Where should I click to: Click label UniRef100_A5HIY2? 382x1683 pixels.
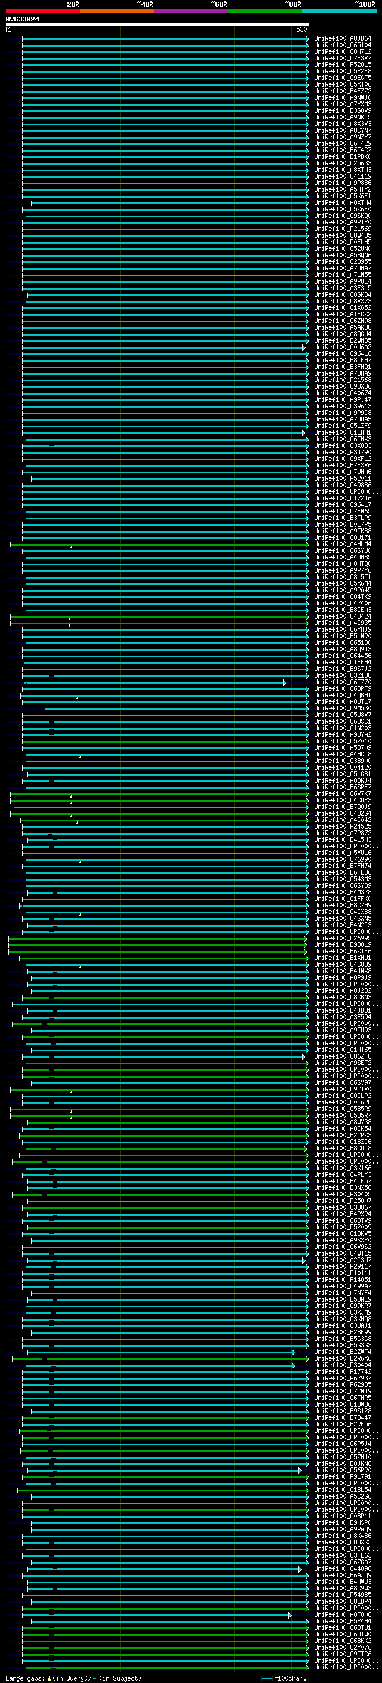click(343, 189)
